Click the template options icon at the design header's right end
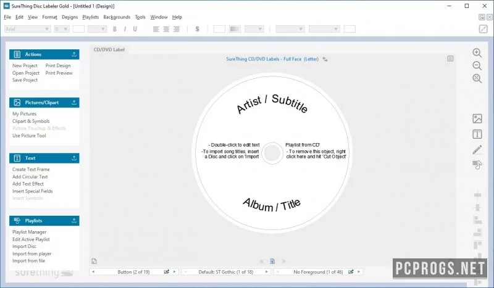Screen dimensions: 494x288 450,59
